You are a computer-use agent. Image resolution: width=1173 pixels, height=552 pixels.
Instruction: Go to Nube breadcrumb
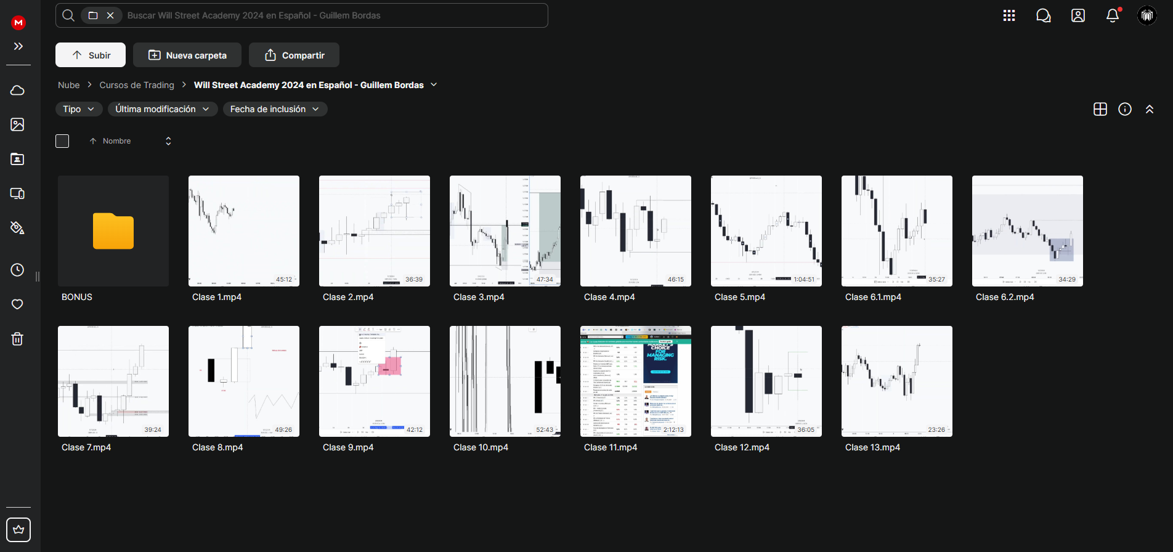pos(69,85)
